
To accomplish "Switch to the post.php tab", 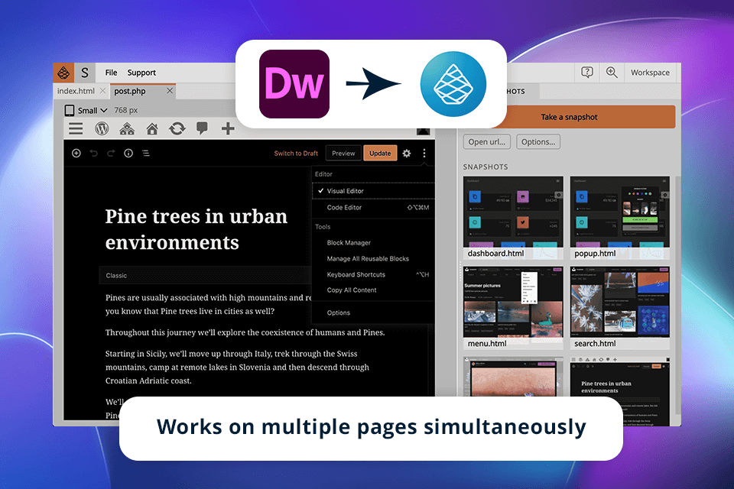I will [130, 91].
